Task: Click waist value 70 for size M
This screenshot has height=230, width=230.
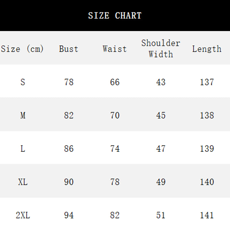Action: click(115, 116)
